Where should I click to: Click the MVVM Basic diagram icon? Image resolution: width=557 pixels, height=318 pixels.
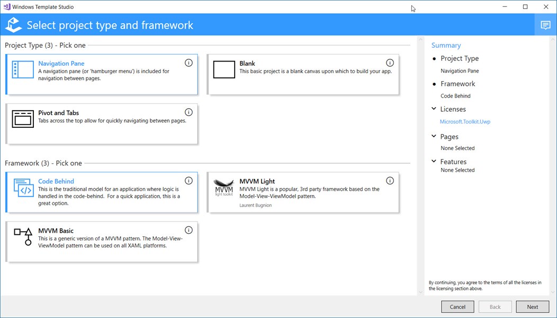pos(23,237)
